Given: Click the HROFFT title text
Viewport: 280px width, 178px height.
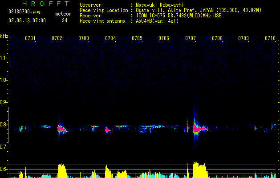Looking at the screenshot, I should coord(45,4).
